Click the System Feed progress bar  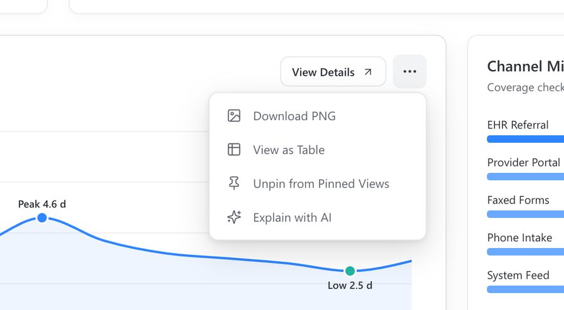point(526,289)
